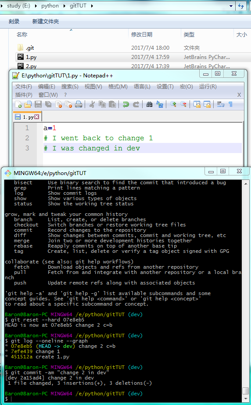Screen dimensions: 251x405
Task: Toggle show all characters pilcrow icon
Action: coord(230,104)
